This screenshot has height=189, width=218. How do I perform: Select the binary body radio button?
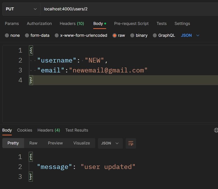point(132,35)
